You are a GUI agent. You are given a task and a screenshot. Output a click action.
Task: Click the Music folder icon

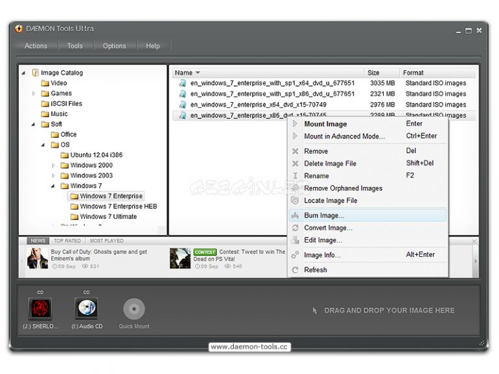point(45,114)
